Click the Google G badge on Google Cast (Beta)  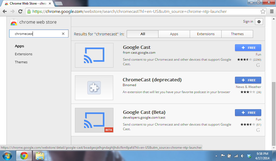coord(258,130)
